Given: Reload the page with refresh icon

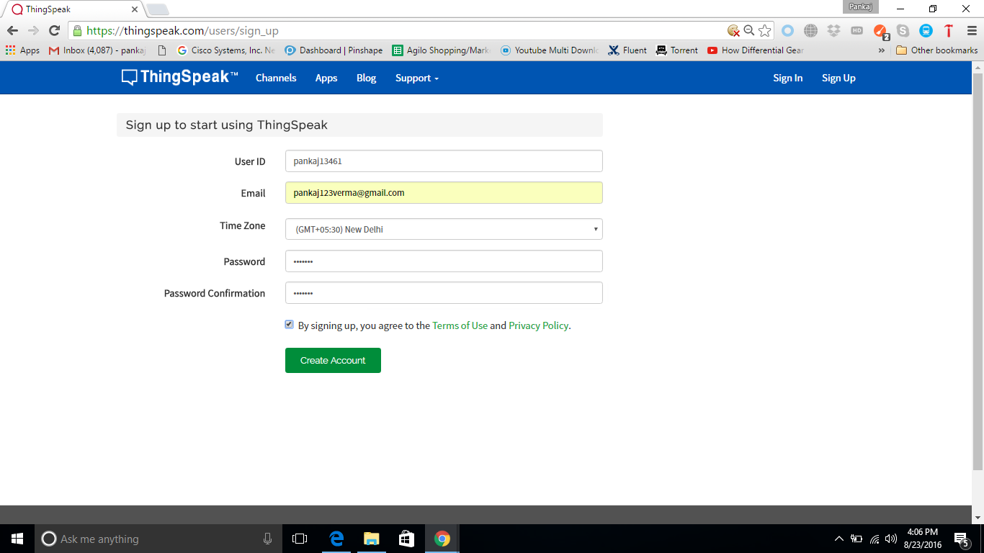Looking at the screenshot, I should pos(54,30).
